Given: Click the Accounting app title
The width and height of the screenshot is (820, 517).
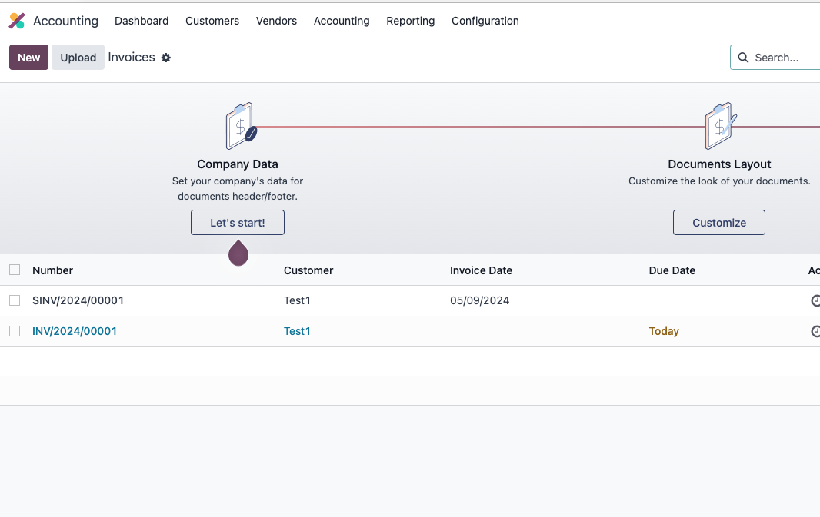Looking at the screenshot, I should [x=65, y=21].
